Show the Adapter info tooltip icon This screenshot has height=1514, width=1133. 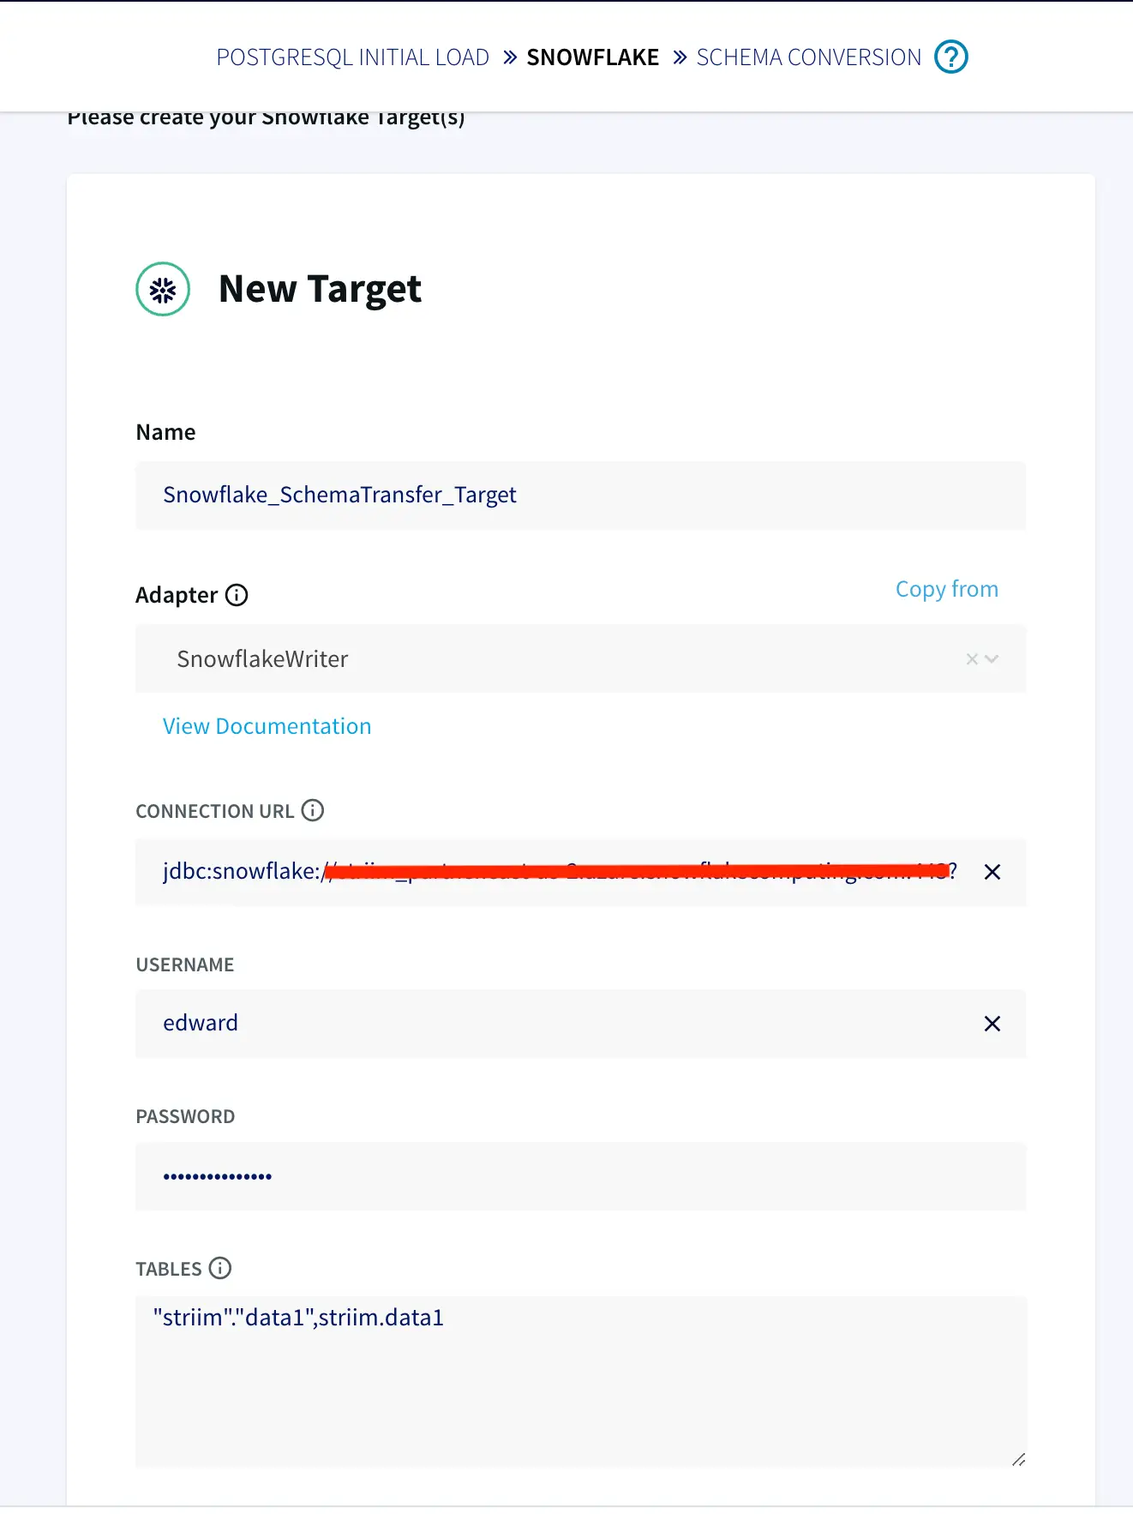tap(237, 595)
